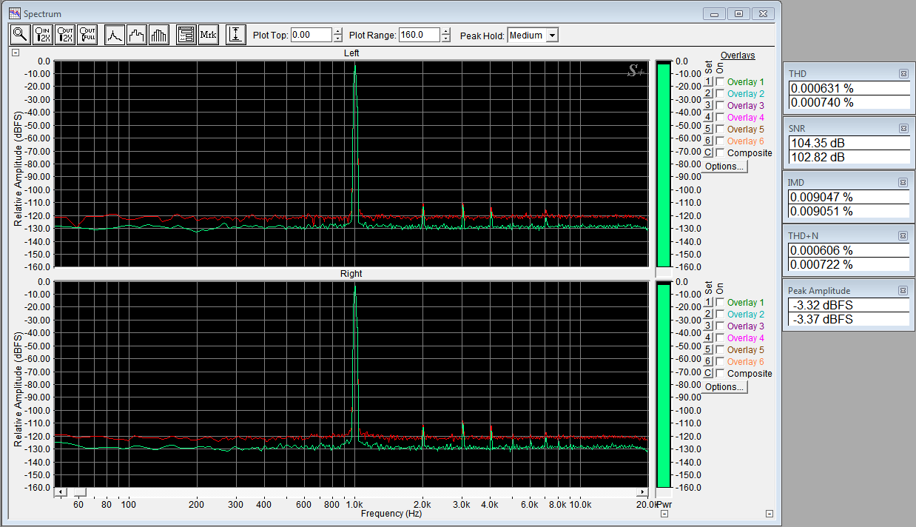The height and width of the screenshot is (527, 916).
Task: Click the Zoom Out 2X icon
Action: [65, 34]
